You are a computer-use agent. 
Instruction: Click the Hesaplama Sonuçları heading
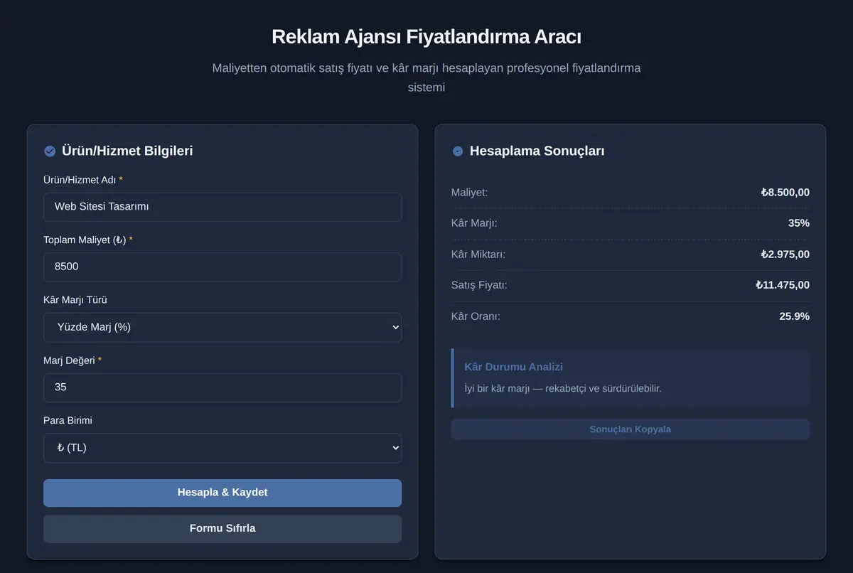(537, 151)
